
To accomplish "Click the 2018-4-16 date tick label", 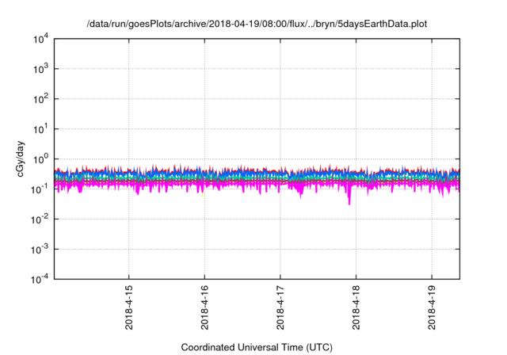I will pos(204,307).
